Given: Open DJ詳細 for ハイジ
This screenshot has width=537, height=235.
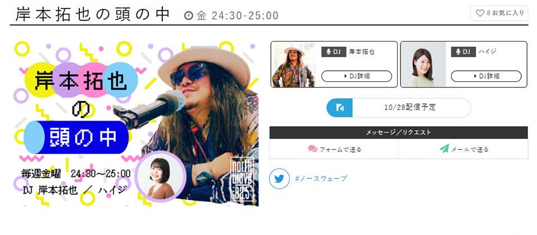Looking at the screenshot, I should (486, 76).
